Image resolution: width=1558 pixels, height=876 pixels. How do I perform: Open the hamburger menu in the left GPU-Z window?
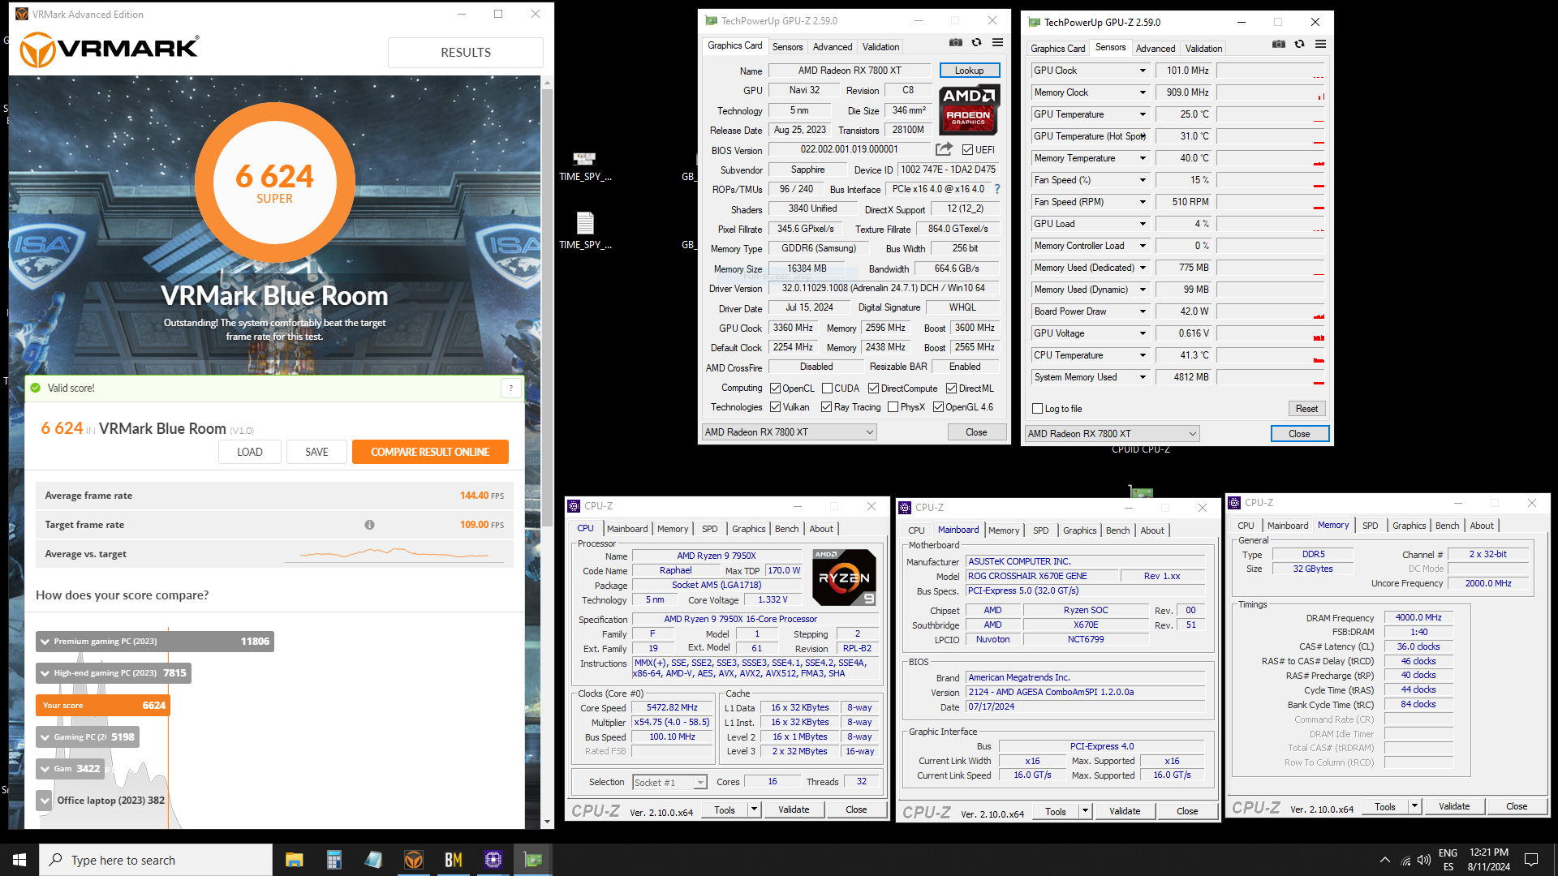point(997,43)
